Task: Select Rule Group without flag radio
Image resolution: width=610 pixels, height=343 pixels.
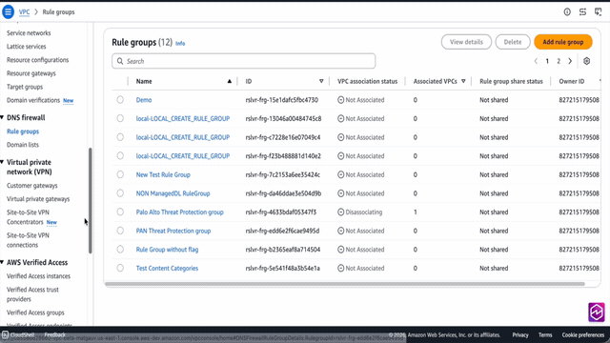Action: 120,250
